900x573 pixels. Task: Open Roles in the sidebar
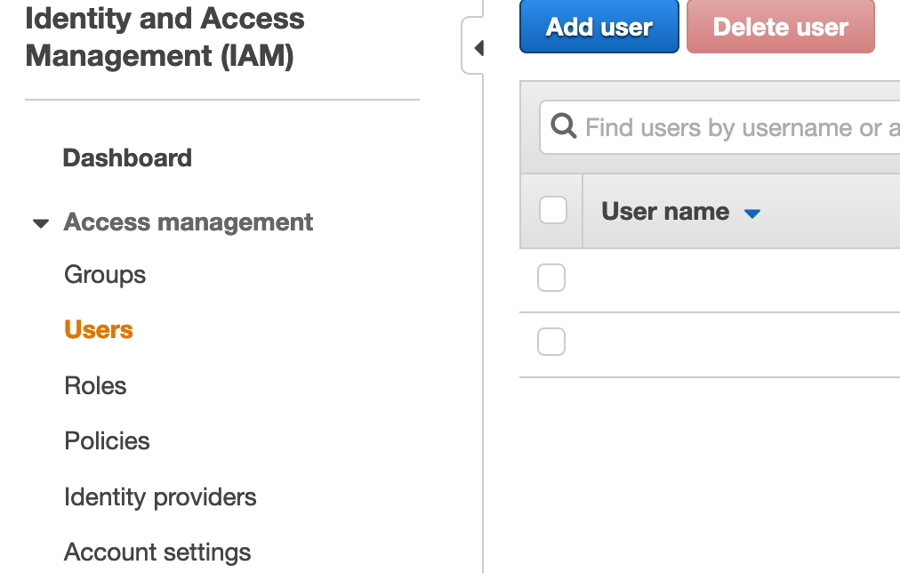tap(95, 386)
